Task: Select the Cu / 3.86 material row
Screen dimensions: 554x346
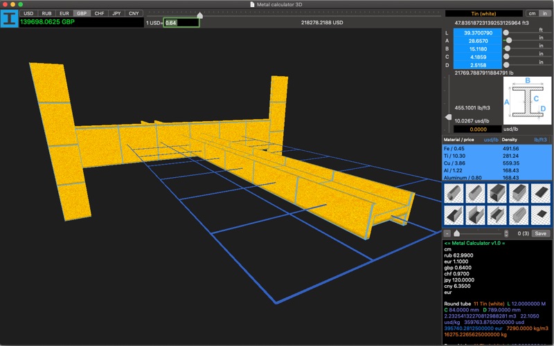Action: pos(497,163)
